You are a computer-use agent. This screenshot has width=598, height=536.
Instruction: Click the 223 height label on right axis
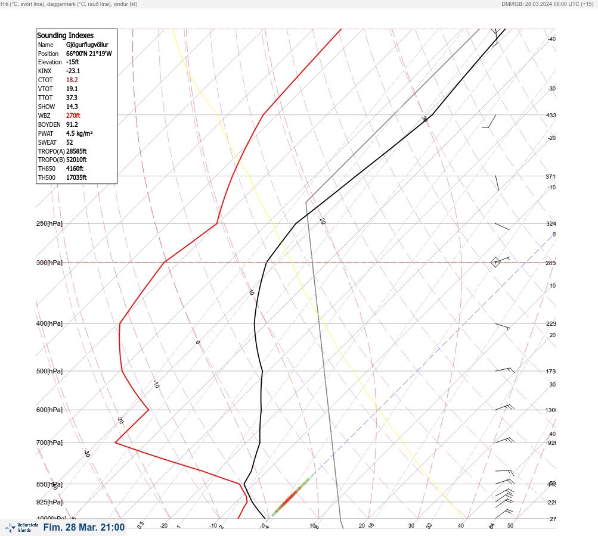tap(551, 324)
